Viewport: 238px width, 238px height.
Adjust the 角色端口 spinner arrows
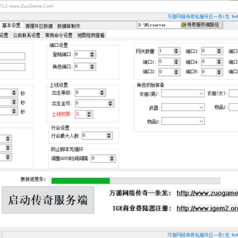click(92, 67)
